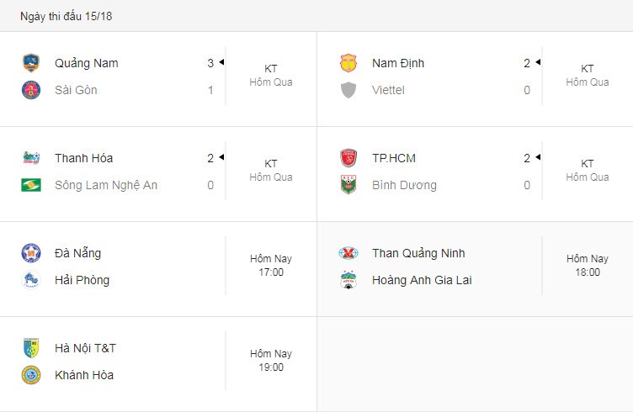Click the Đà Nẵng club logo

(31, 253)
